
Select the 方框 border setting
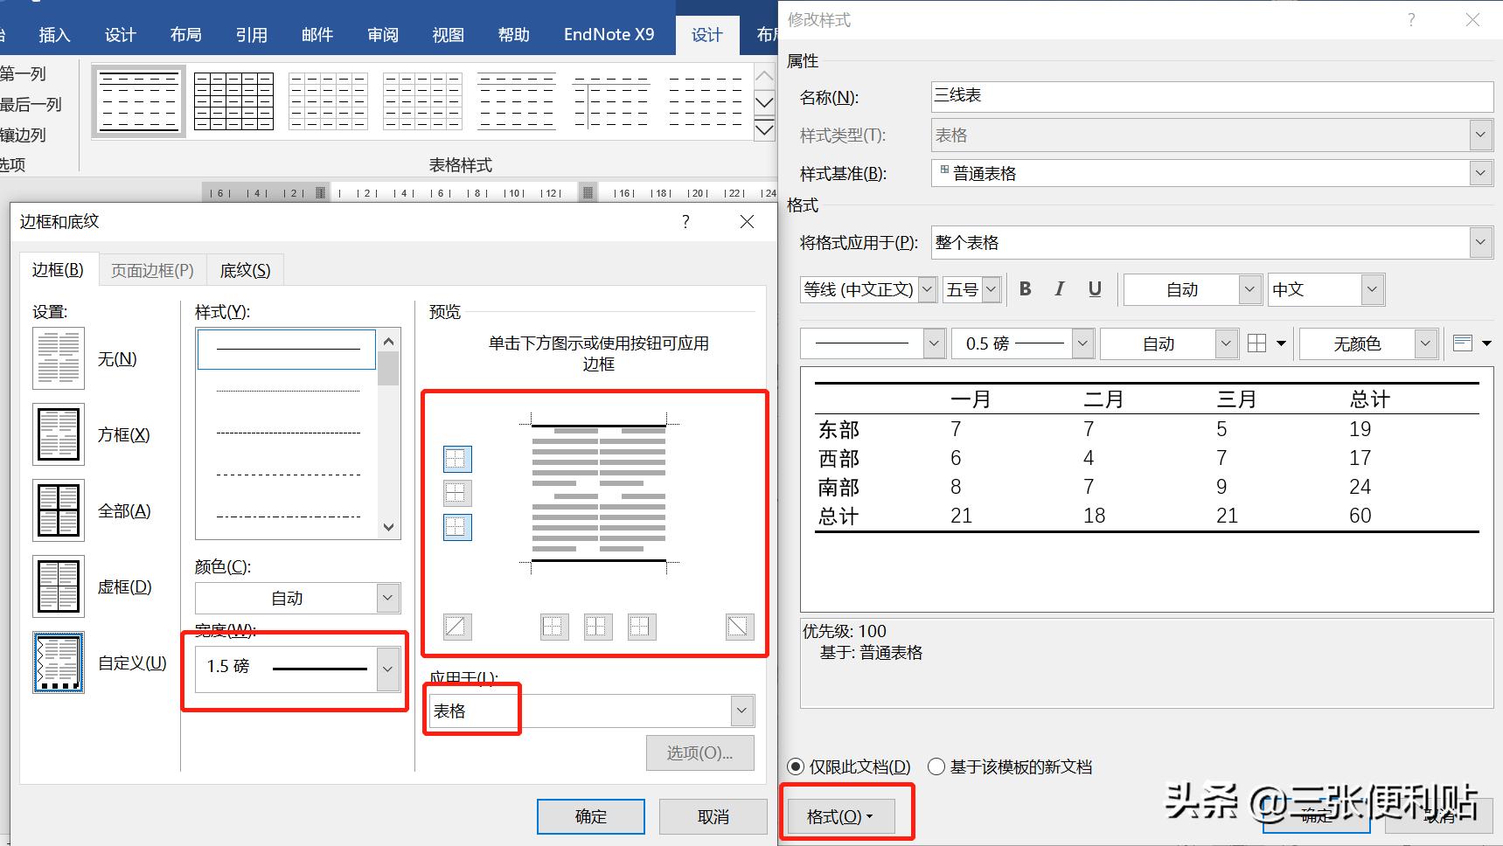(58, 434)
